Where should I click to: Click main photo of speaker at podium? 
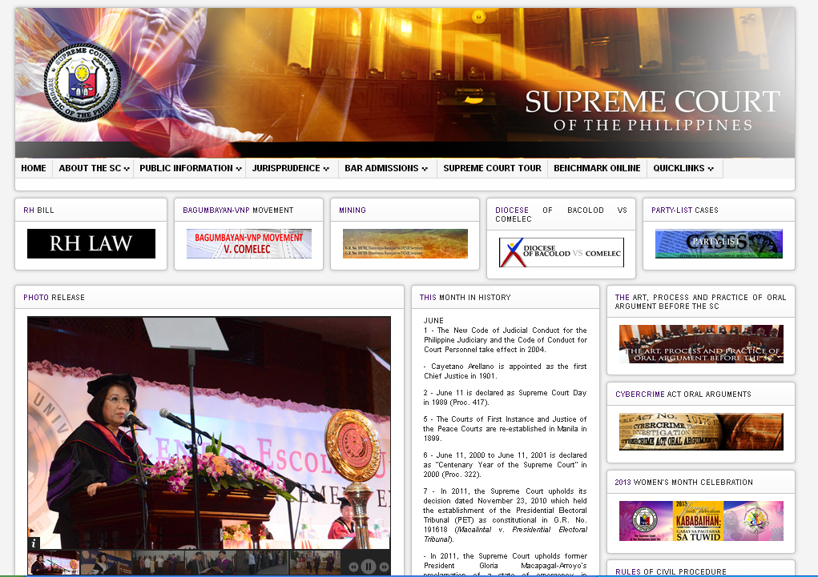click(209, 433)
